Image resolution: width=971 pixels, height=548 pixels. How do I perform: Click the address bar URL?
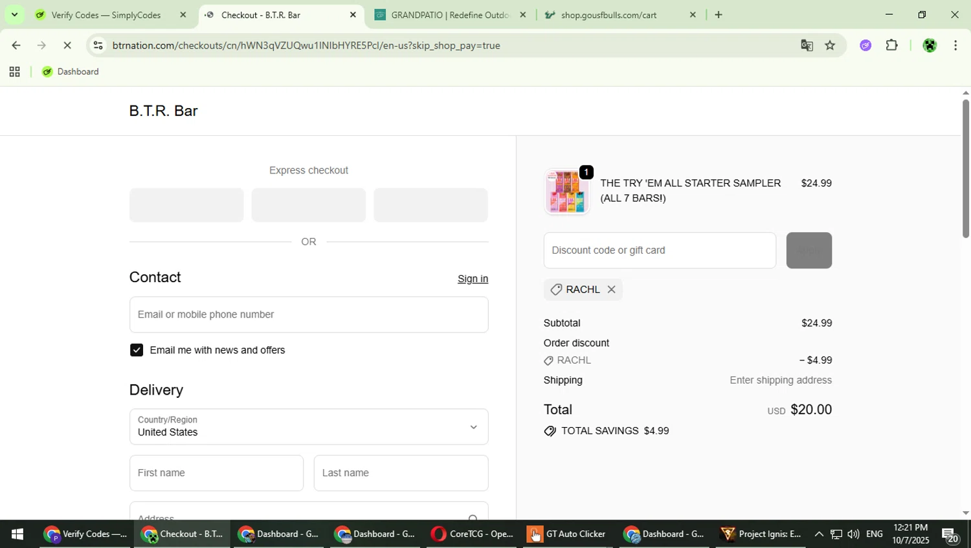pos(306,45)
